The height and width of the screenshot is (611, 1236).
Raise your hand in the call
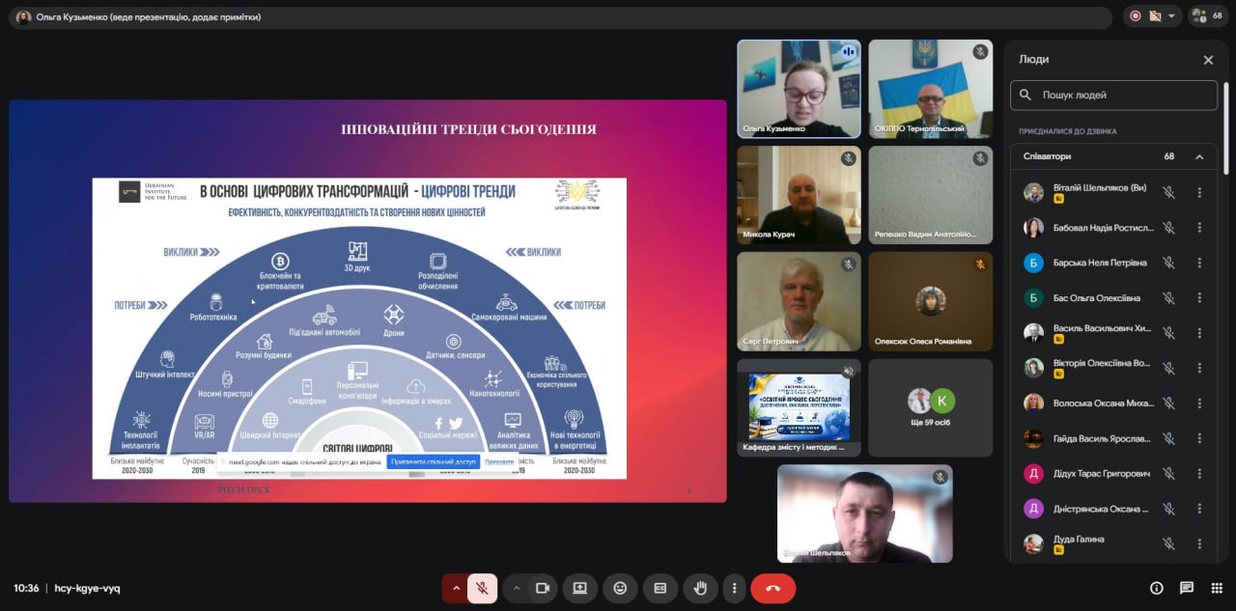700,588
